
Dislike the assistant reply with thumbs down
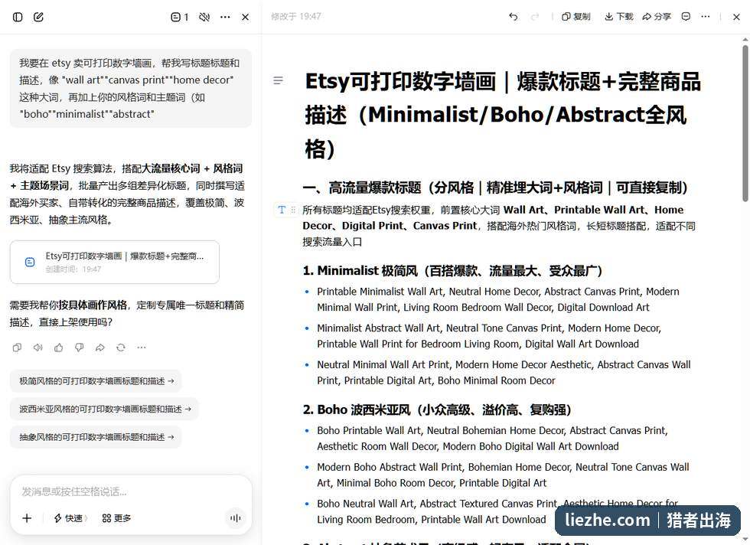(80, 348)
